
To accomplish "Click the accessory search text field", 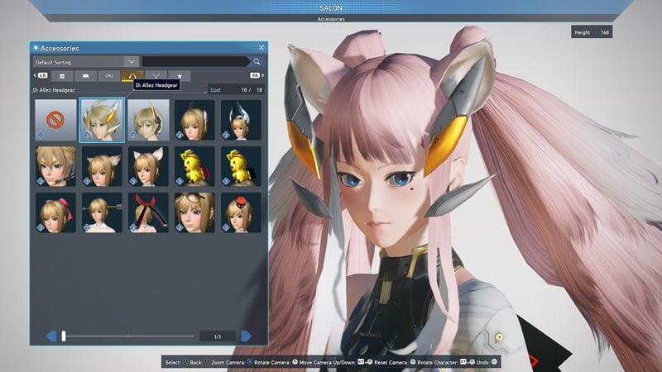I will click(x=196, y=62).
